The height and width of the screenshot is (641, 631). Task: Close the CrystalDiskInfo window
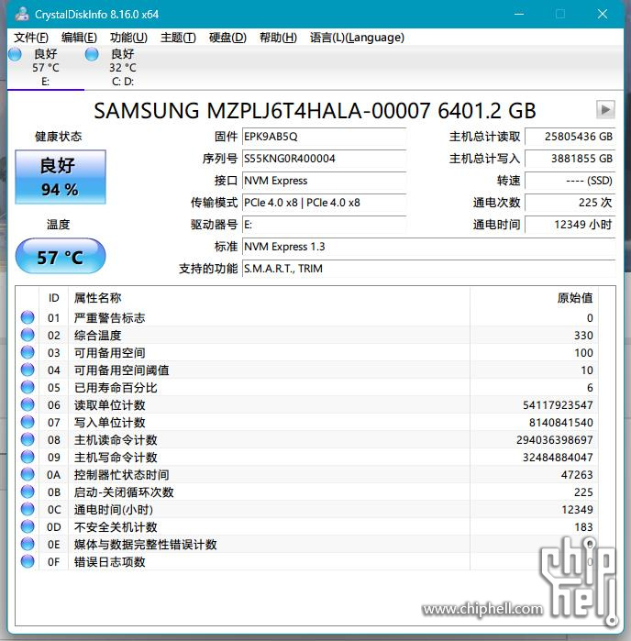click(x=603, y=15)
